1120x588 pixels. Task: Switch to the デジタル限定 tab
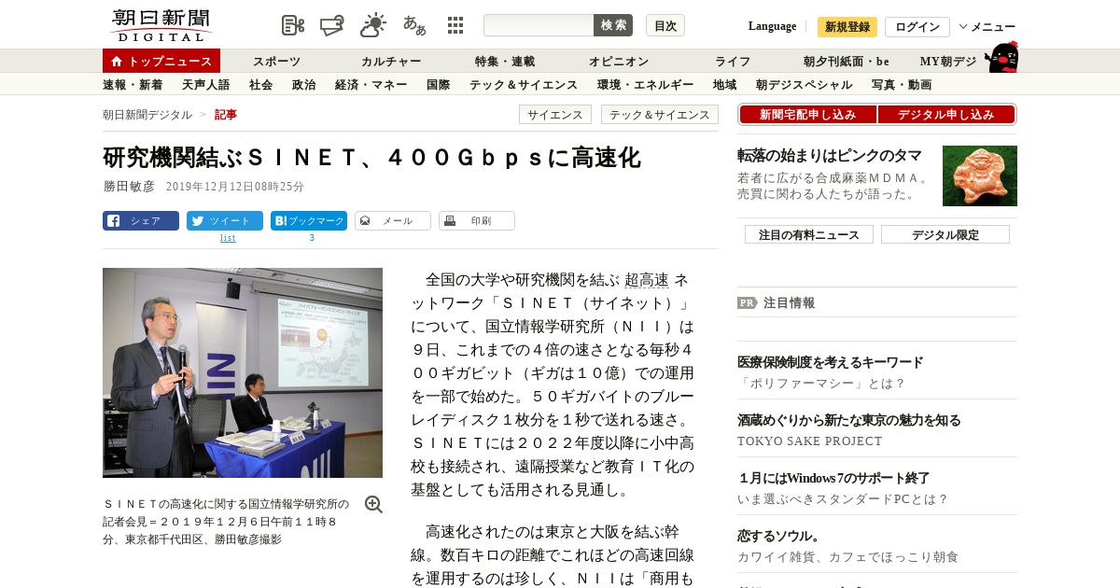tap(945, 234)
